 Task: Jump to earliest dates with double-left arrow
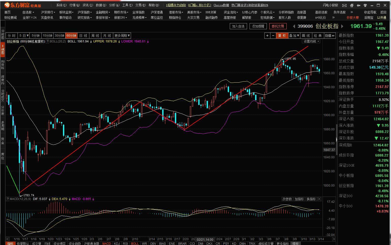pos(8,239)
